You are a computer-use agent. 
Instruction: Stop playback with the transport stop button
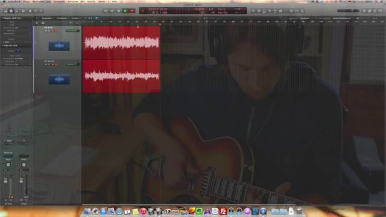pos(119,11)
